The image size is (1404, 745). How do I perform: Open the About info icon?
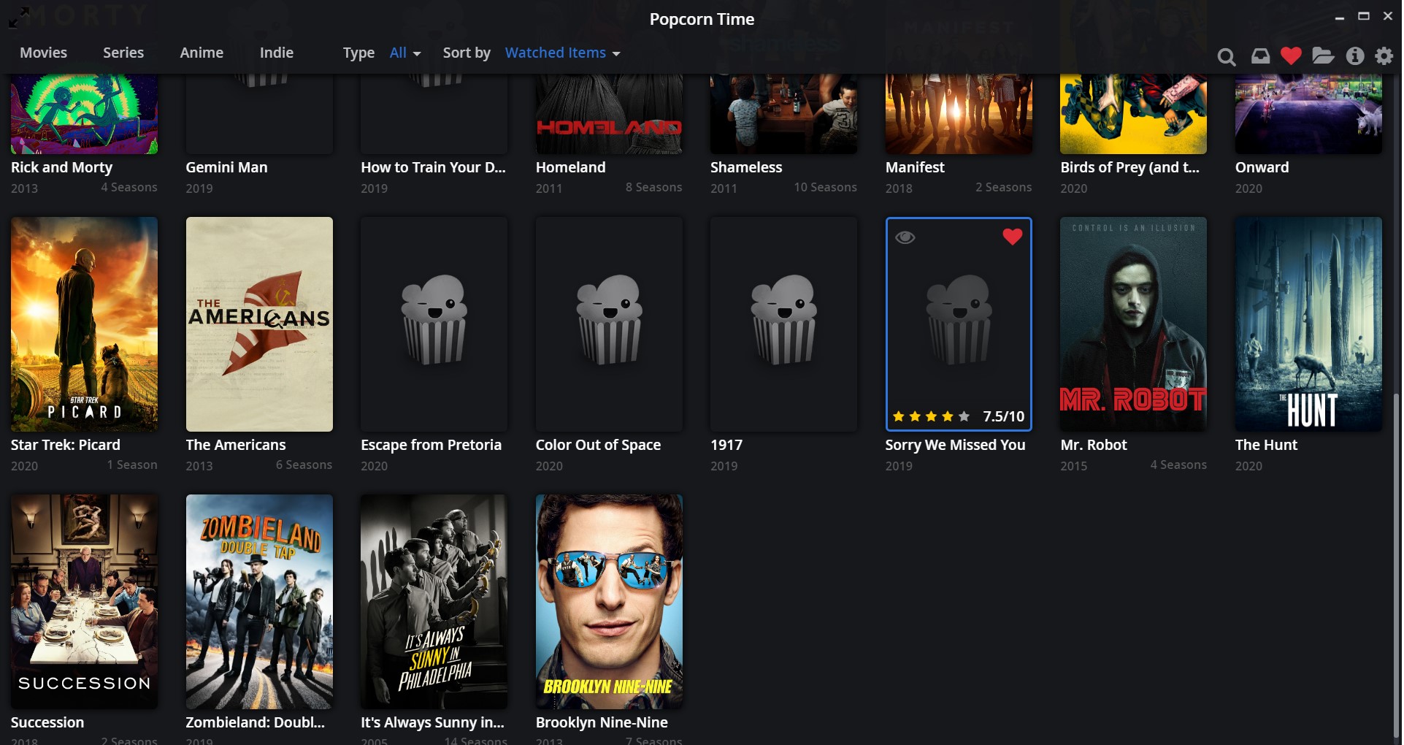point(1354,56)
